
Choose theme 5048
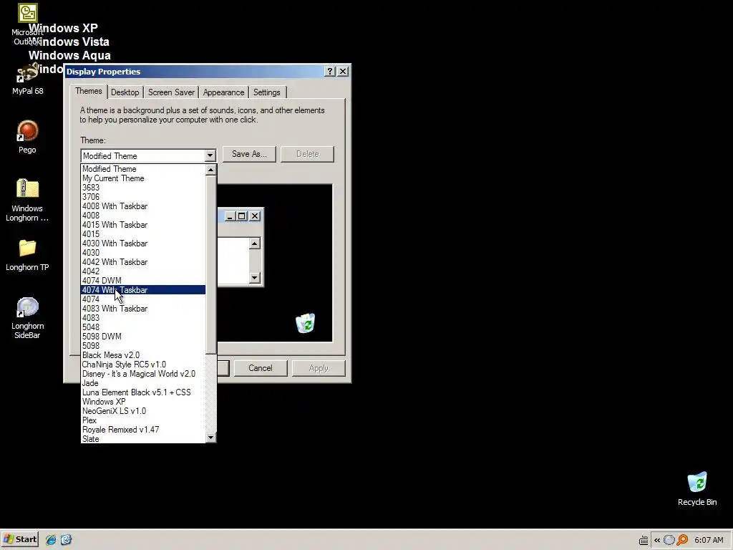(143, 327)
